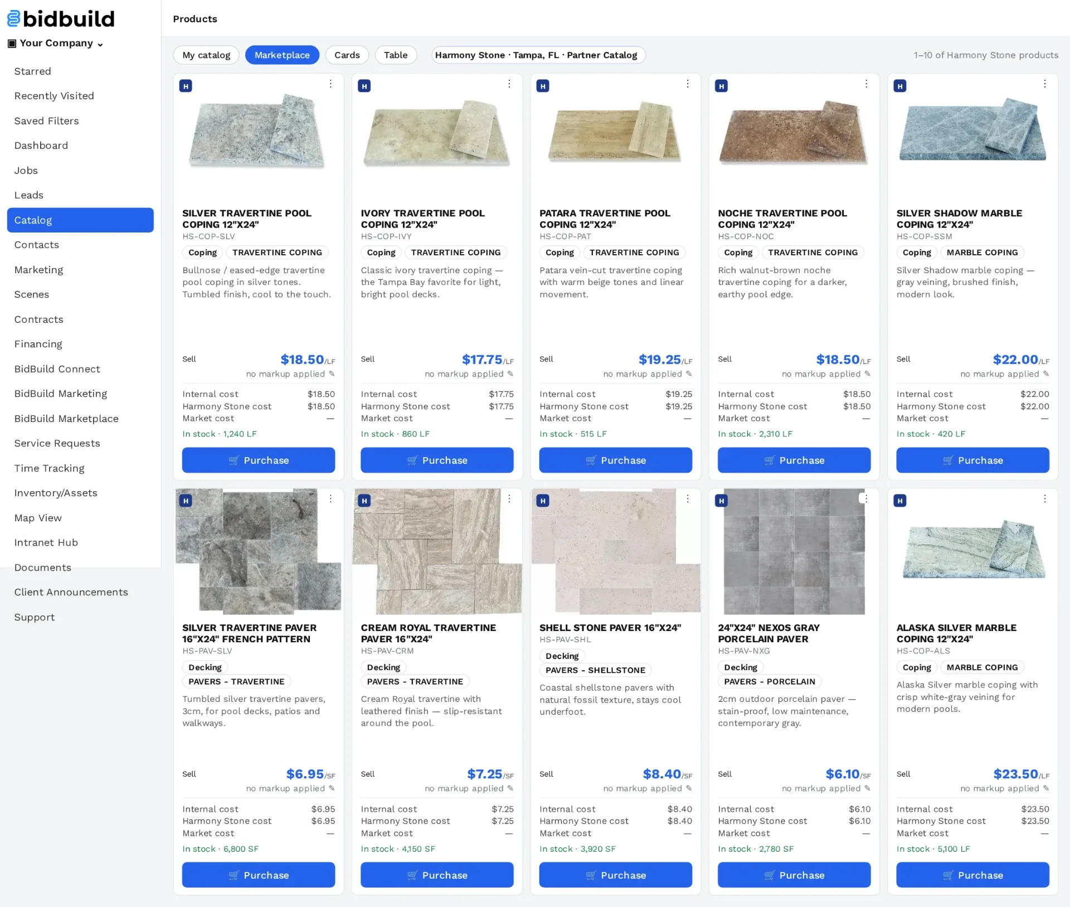The width and height of the screenshot is (1070, 907).
Task: Click MARBLE COPING tag on Silver Shadow card
Action: [982, 253]
